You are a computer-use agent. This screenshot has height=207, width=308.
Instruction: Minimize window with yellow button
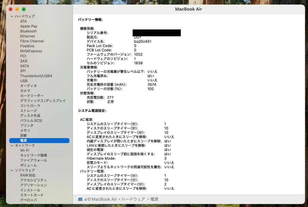(x=17, y=9)
